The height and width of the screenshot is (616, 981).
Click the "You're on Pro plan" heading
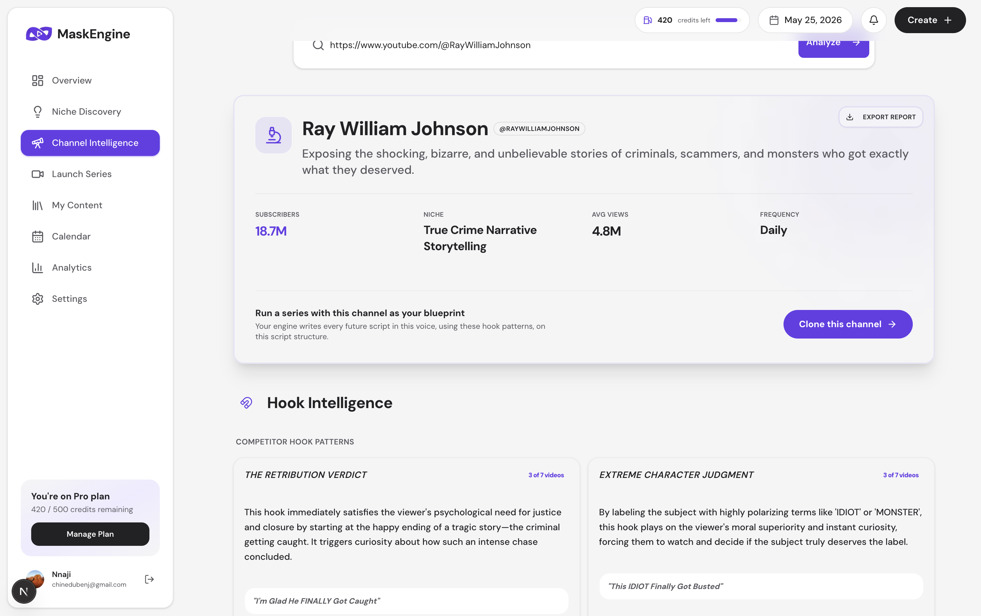click(70, 497)
